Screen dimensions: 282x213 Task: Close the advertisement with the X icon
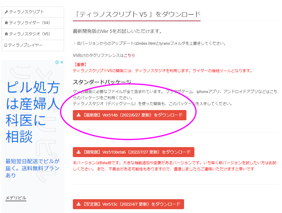pyautogui.click(x=62, y=62)
